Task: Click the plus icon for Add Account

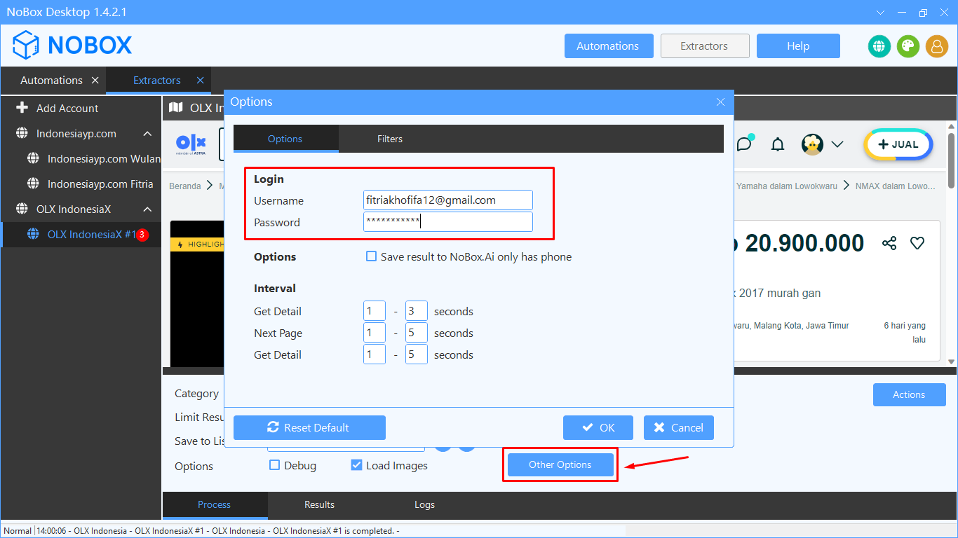Action: click(22, 108)
